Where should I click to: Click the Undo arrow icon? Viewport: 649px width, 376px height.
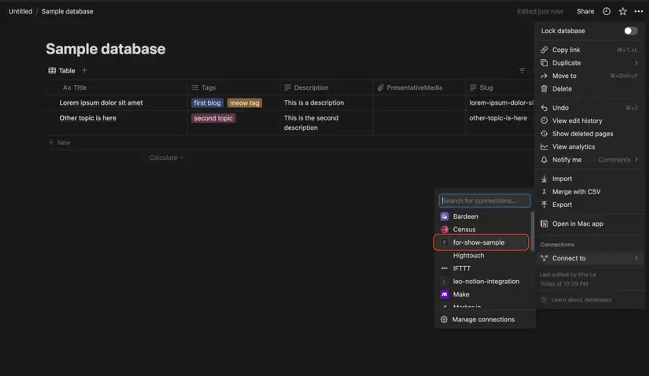545,108
